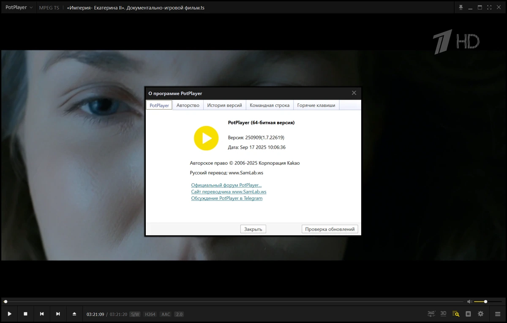Viewport: 507px width, 323px height.
Task: Minimize the player window
Action: [470, 8]
